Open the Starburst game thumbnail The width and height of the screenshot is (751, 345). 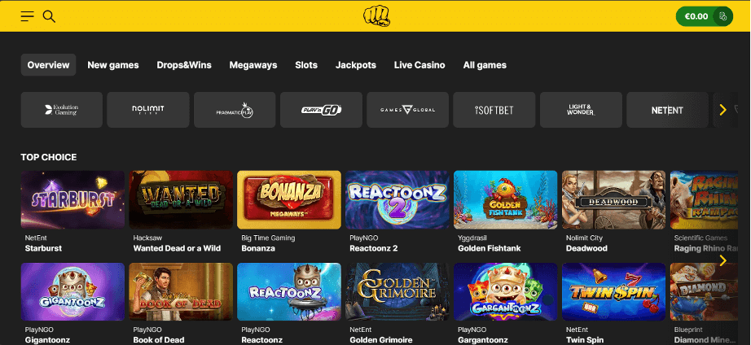[x=72, y=199]
